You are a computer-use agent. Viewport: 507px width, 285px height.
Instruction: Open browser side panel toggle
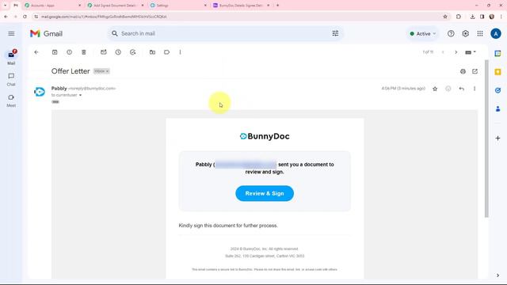tap(482, 17)
